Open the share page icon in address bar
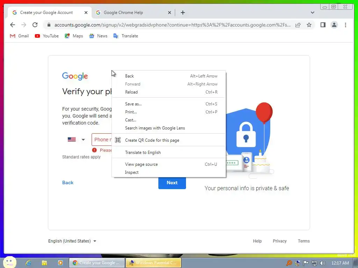 pyautogui.click(x=298, y=25)
